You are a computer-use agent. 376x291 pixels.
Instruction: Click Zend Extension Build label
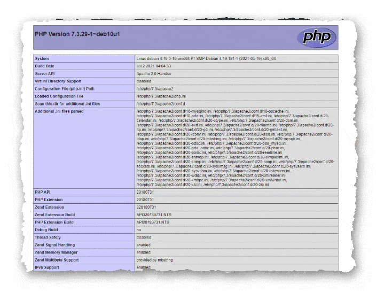(x=54, y=215)
